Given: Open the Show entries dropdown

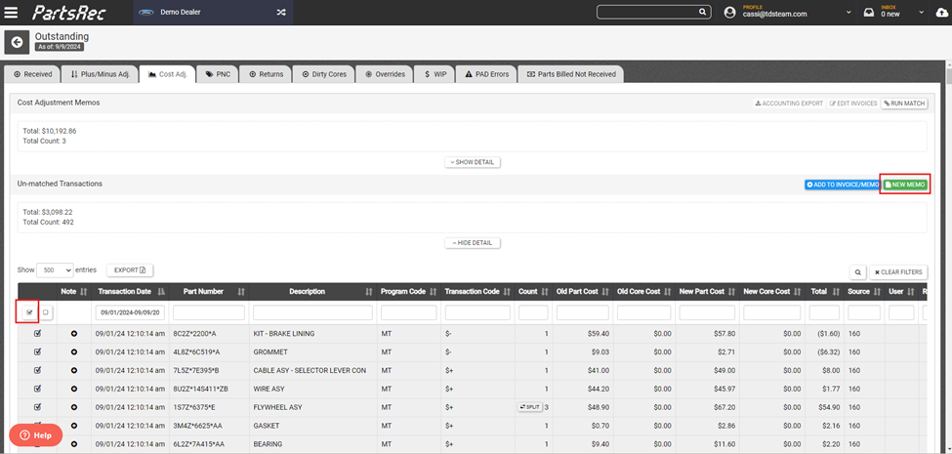Looking at the screenshot, I should pyautogui.click(x=55, y=269).
